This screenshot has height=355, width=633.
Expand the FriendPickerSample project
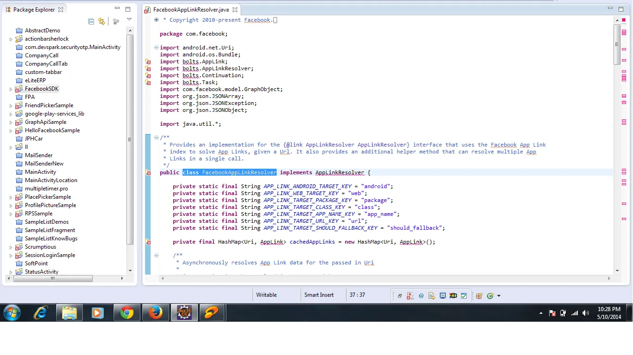pyautogui.click(x=11, y=106)
